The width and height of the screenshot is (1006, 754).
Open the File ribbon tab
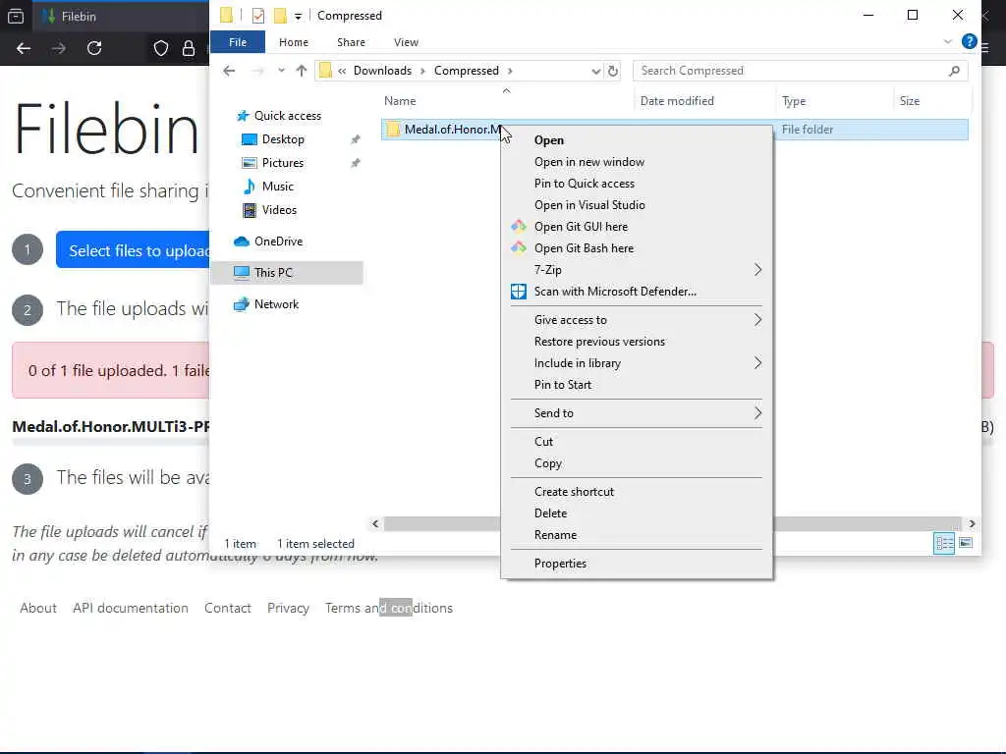click(238, 42)
